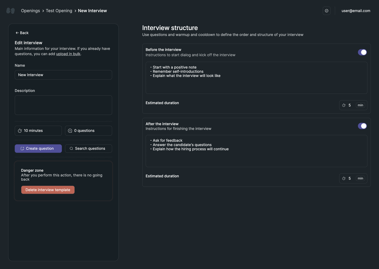Screen dimensions: 379x269
Task: Open the user@email.com account menu
Action: [x=356, y=11]
